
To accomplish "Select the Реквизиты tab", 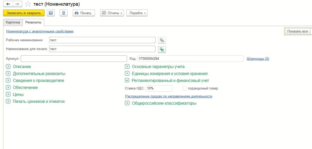I will [x=33, y=22].
